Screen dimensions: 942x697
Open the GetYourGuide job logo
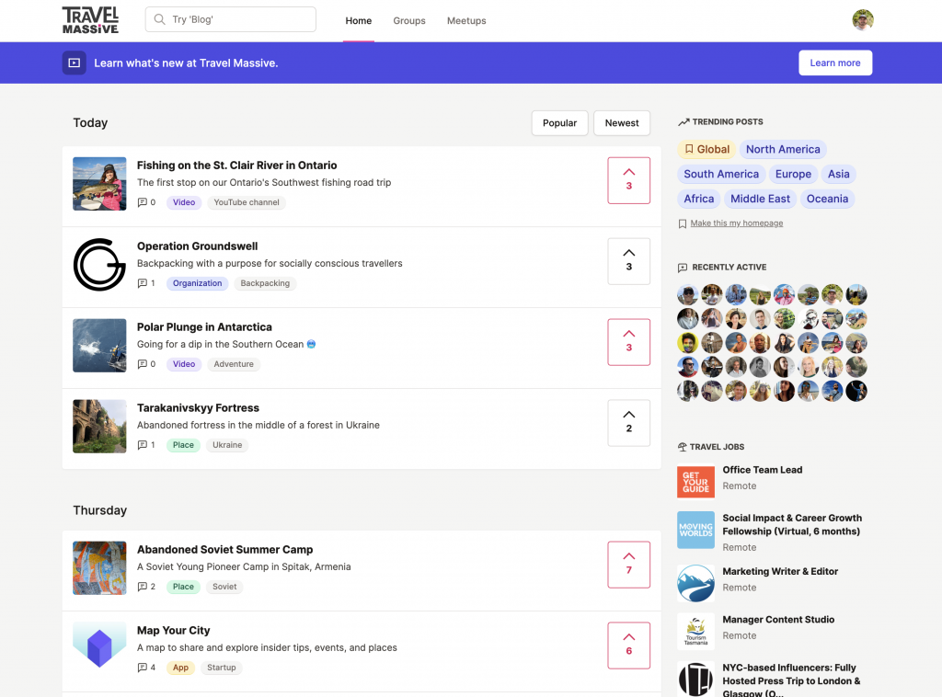pos(695,482)
